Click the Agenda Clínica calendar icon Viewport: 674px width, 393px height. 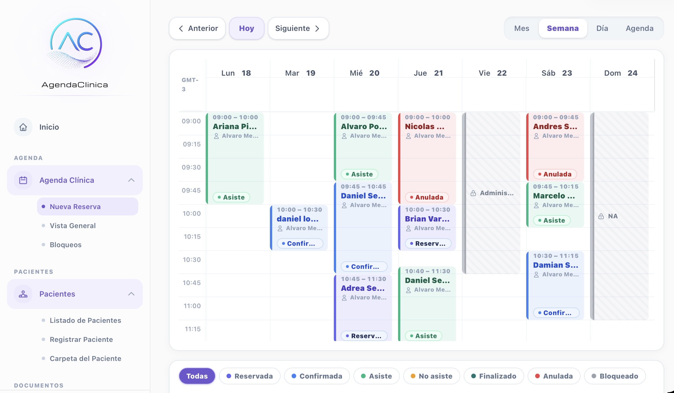tap(23, 180)
